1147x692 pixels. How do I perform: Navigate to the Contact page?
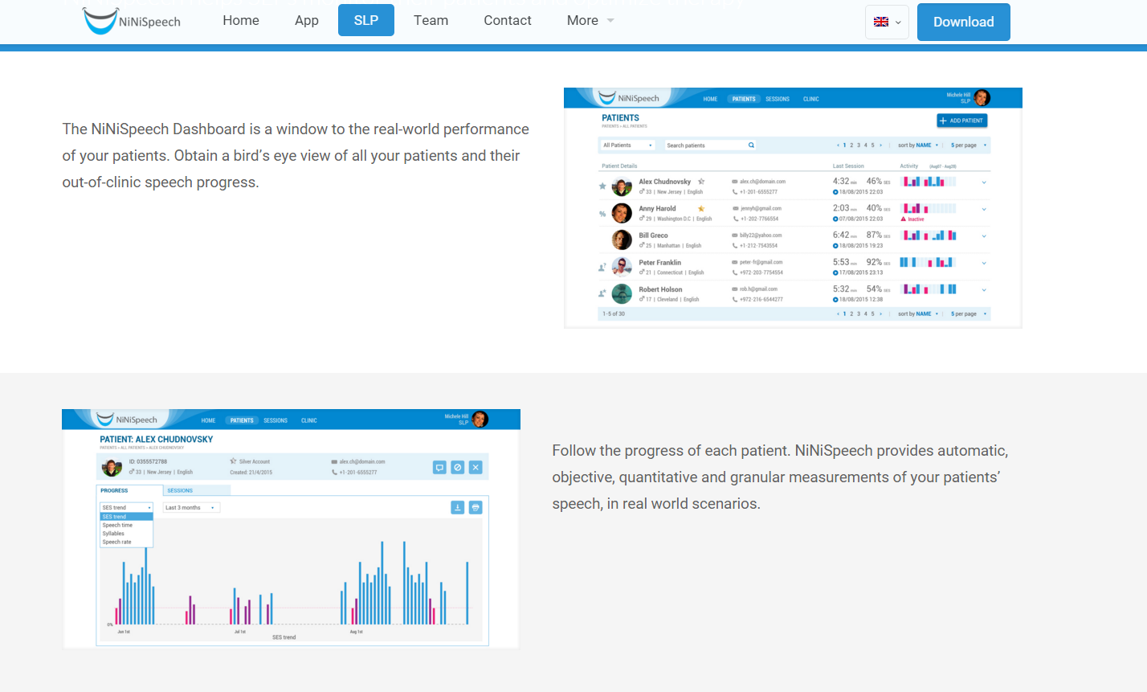508,20
